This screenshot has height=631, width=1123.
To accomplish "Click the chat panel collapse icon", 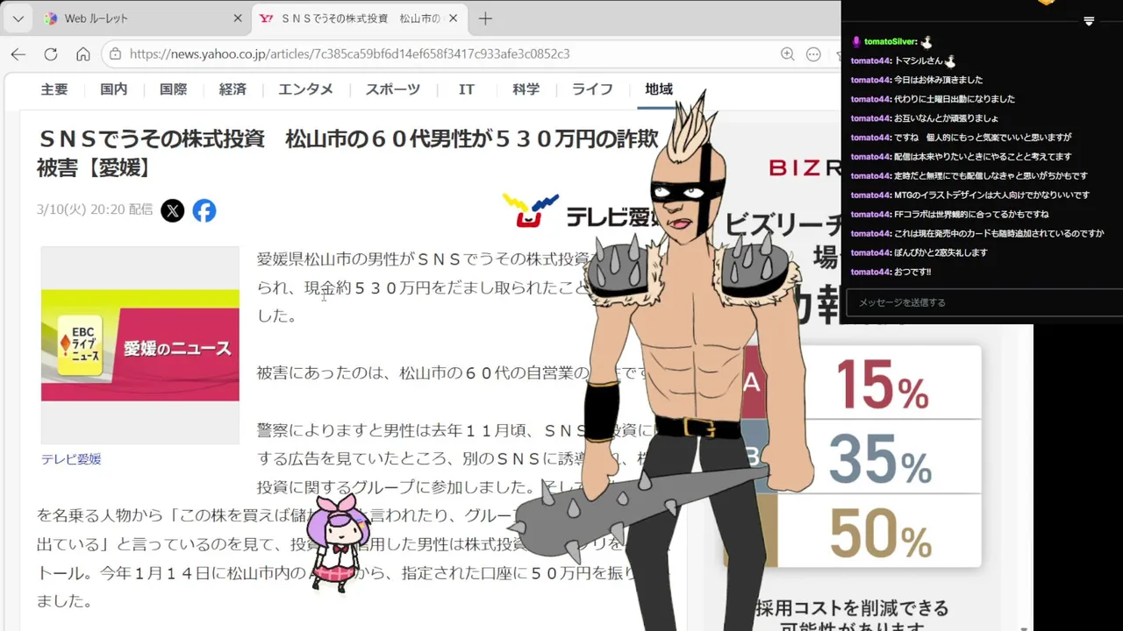I will (1089, 21).
